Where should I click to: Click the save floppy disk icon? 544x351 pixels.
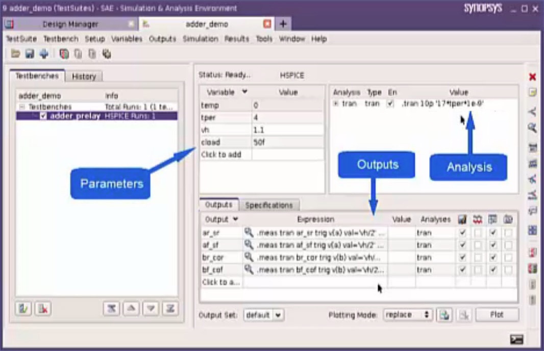[x=29, y=54]
